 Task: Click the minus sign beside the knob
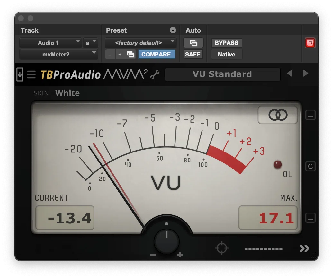coord(153,255)
